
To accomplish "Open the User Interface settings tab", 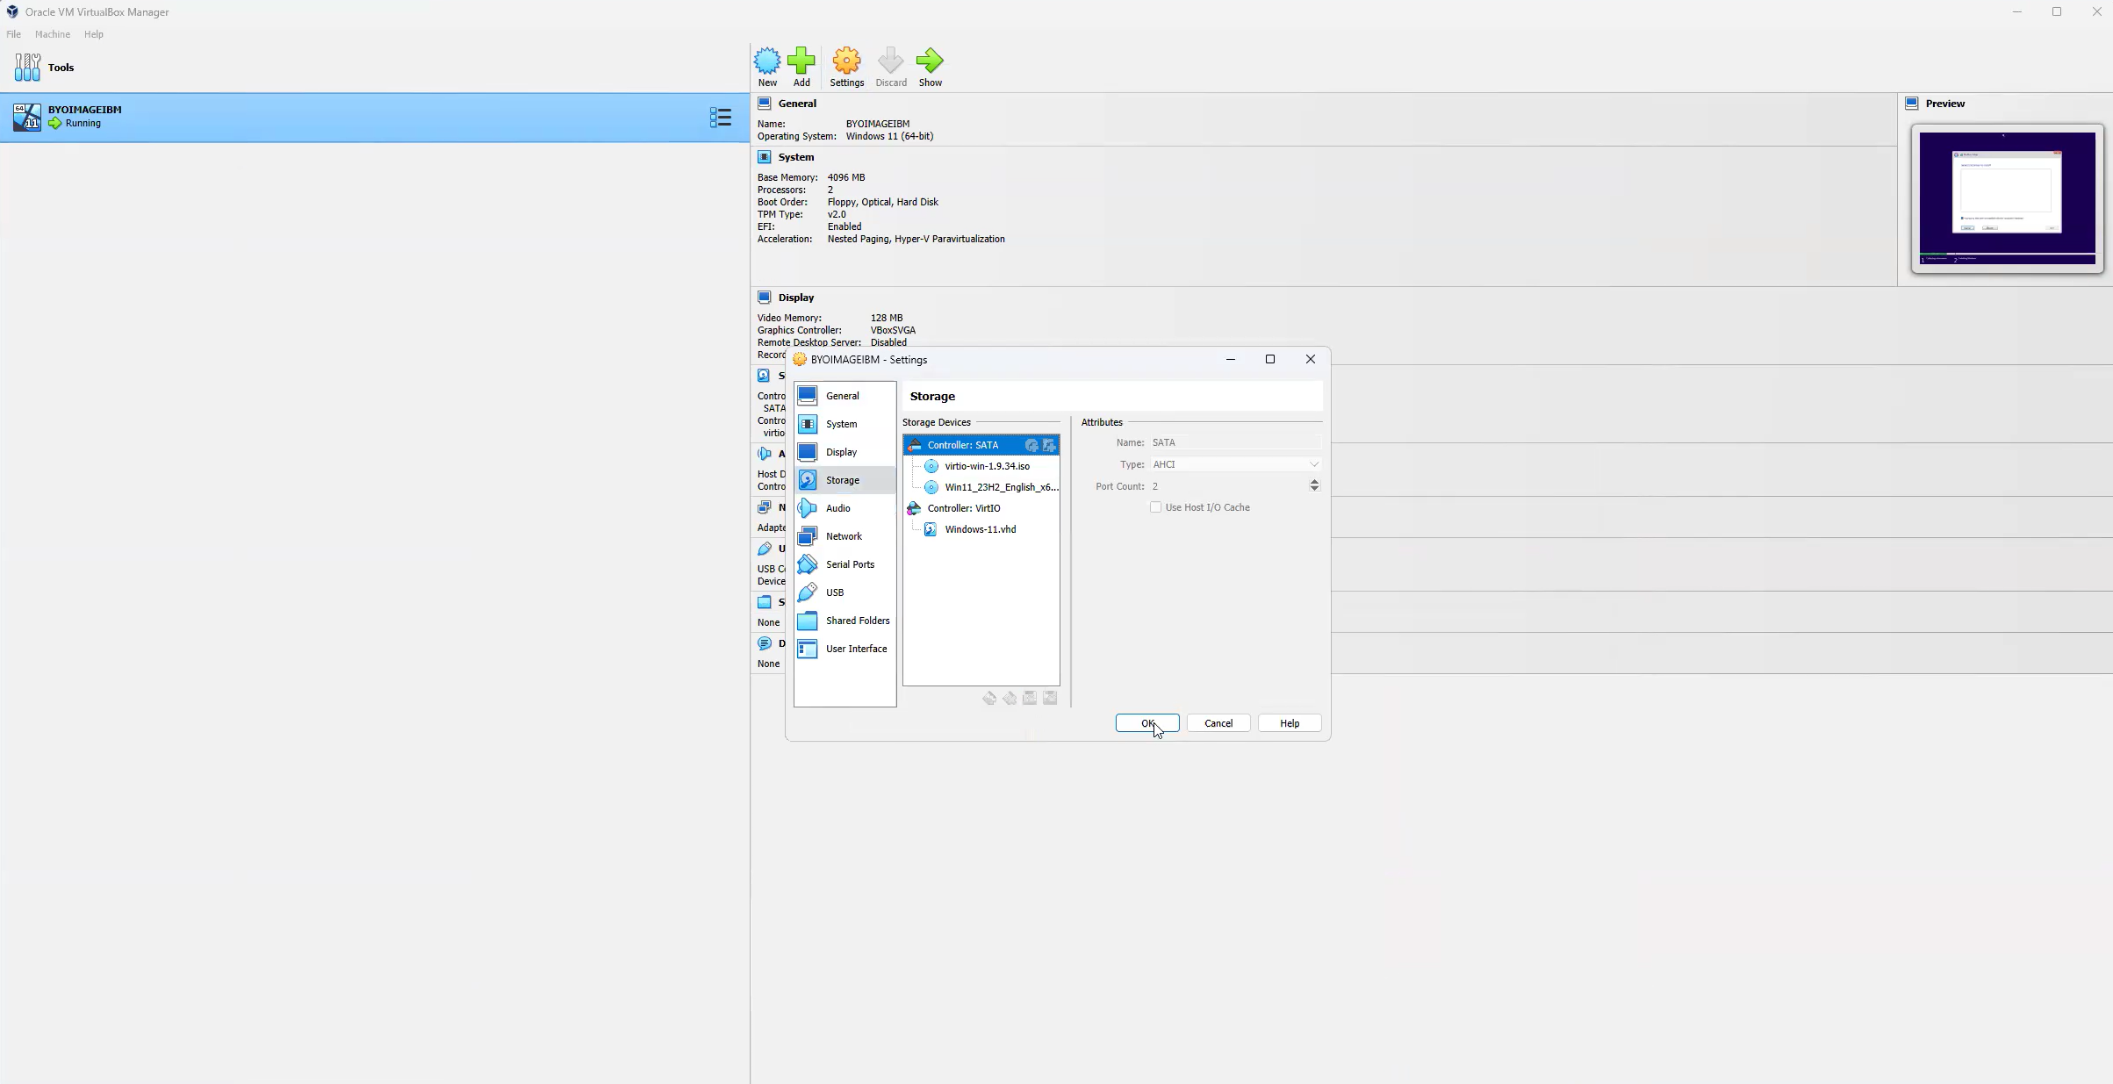I will point(856,649).
